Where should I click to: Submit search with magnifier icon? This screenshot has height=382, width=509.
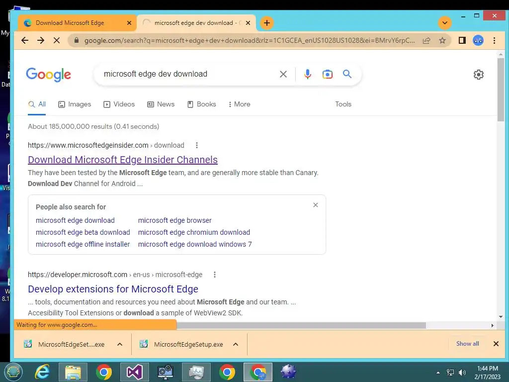tap(347, 74)
